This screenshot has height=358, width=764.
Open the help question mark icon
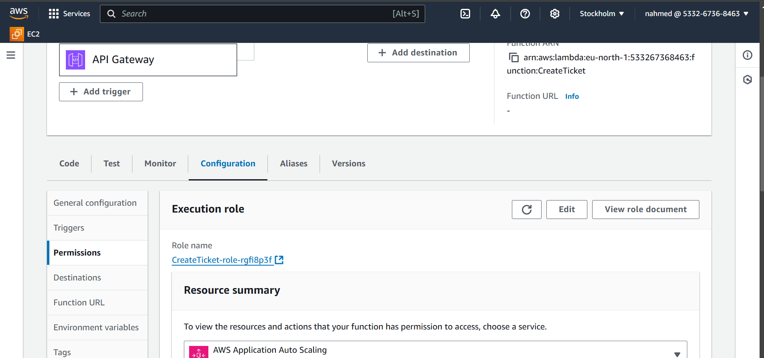[x=525, y=14]
